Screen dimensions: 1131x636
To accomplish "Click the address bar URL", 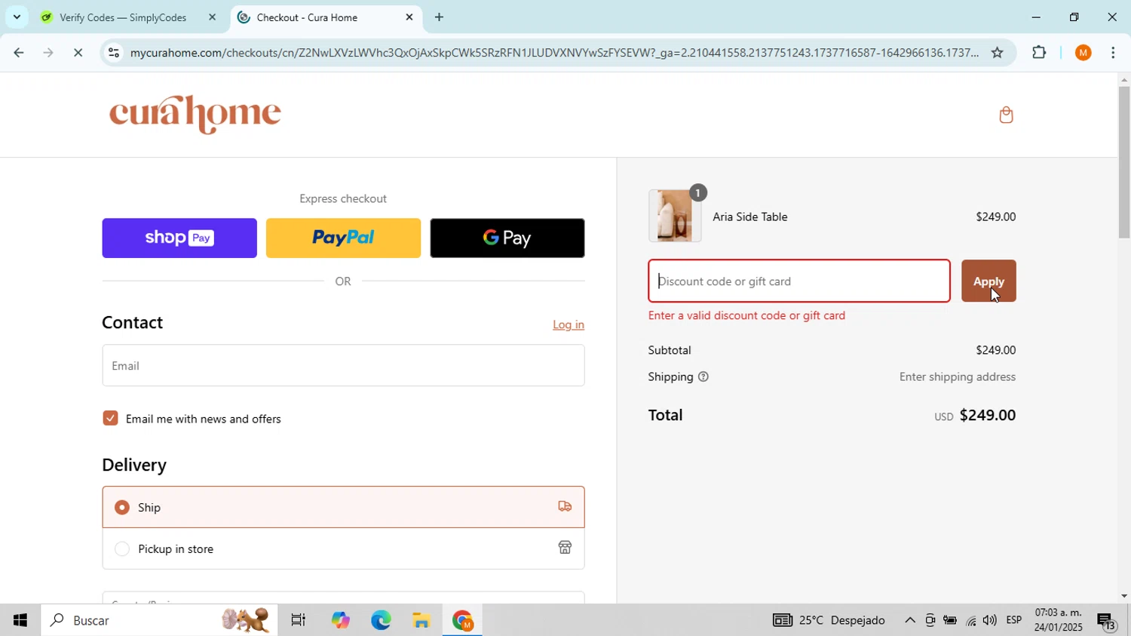I will coord(554,53).
